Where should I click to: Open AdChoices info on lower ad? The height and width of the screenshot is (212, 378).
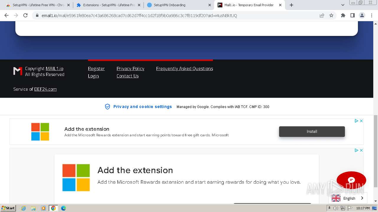356,150
